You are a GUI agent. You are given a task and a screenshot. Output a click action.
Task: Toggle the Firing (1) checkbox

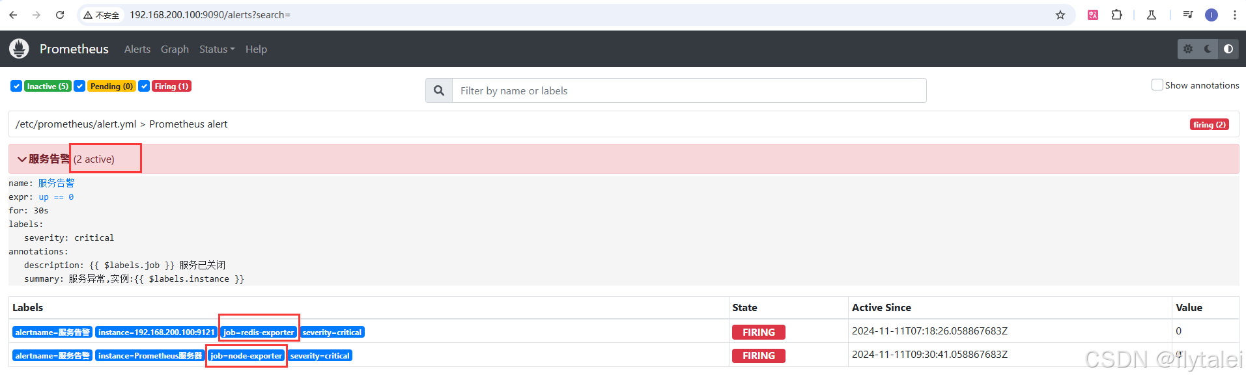tap(144, 86)
